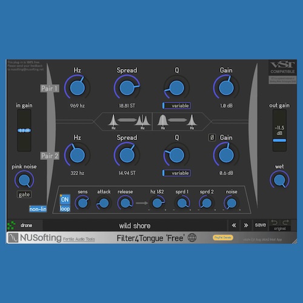Viewport: 303px width, 303px height.
Task: Turn the hz 1&2 modulation knob
Action: (157, 203)
